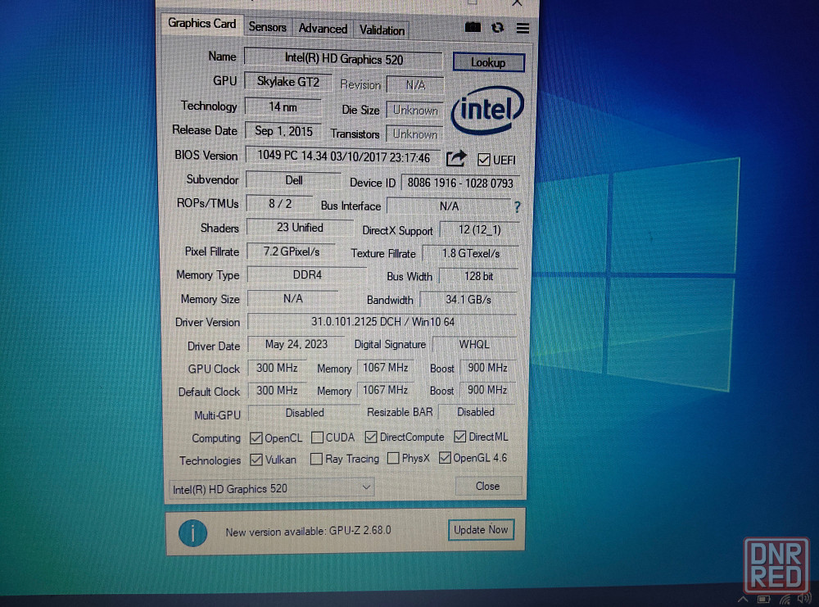
Task: Click the Default Clock Boost value 900 MHz
Action: pos(487,390)
